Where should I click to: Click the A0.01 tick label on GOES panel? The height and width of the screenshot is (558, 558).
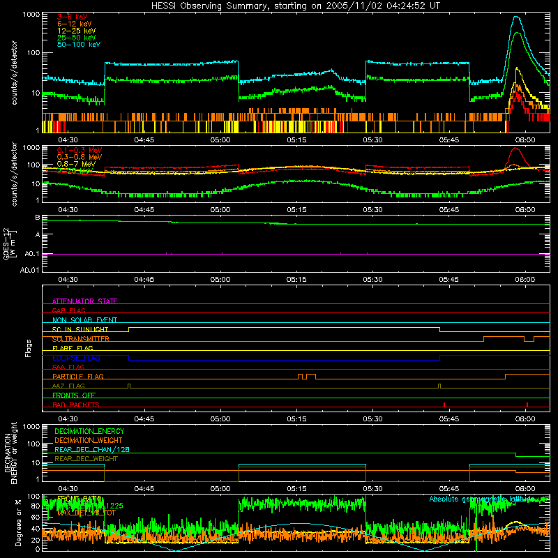click(30, 270)
